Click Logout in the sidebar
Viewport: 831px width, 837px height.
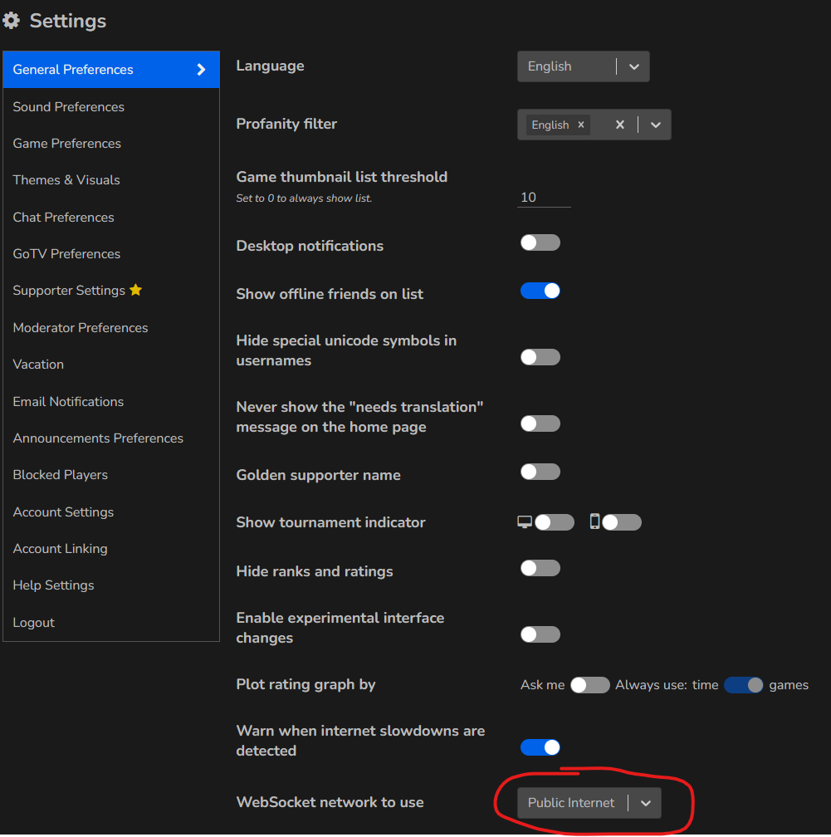(x=34, y=623)
